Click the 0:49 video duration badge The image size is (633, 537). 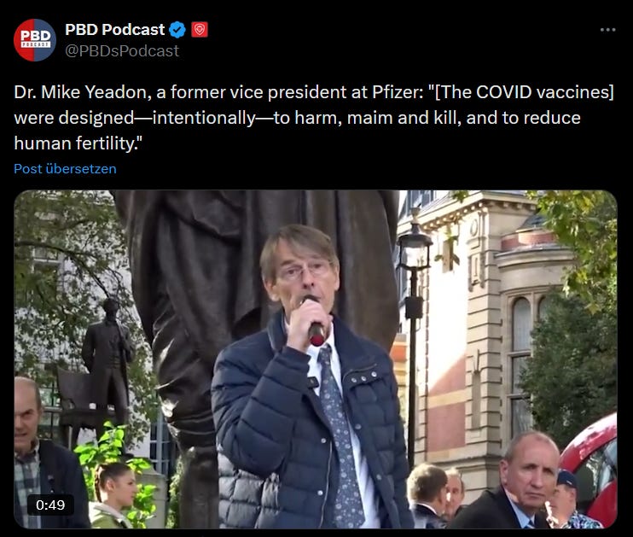click(x=50, y=505)
